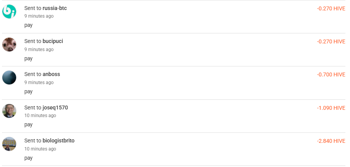Click the timestamp under russia-btc
Image resolution: width=350 pixels, height=167 pixels.
point(39,16)
